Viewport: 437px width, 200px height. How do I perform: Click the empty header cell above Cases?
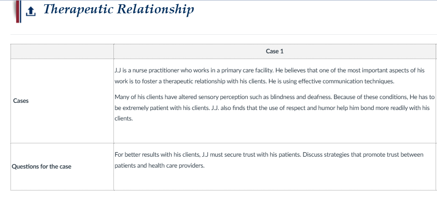click(62, 51)
